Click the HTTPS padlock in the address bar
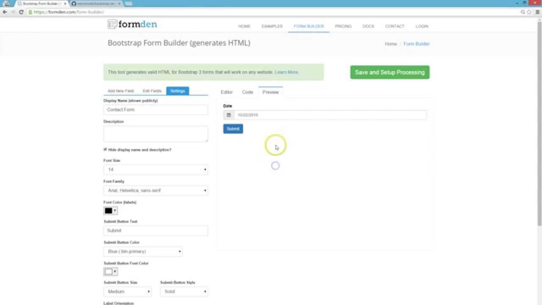542x305 pixels. pos(31,12)
